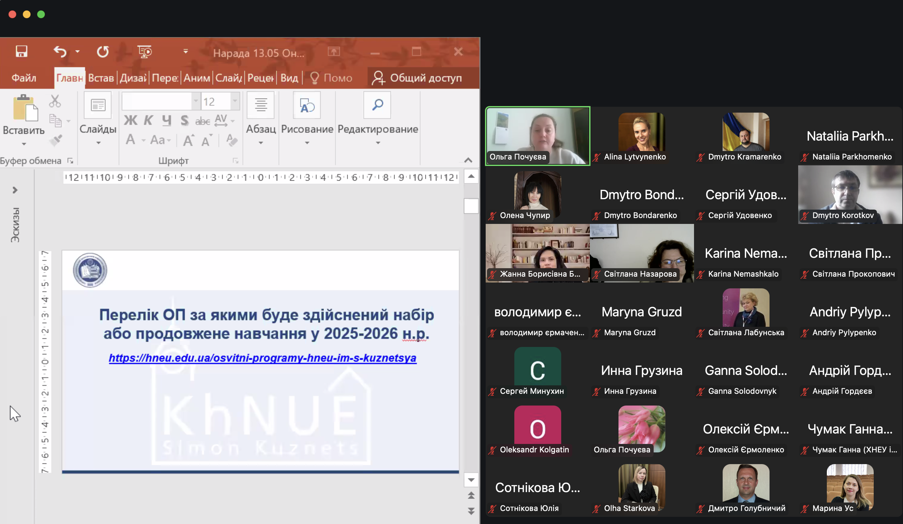Select Dmytro Kramarenko participant tile
Screen dimensions: 903x524
(x=746, y=136)
